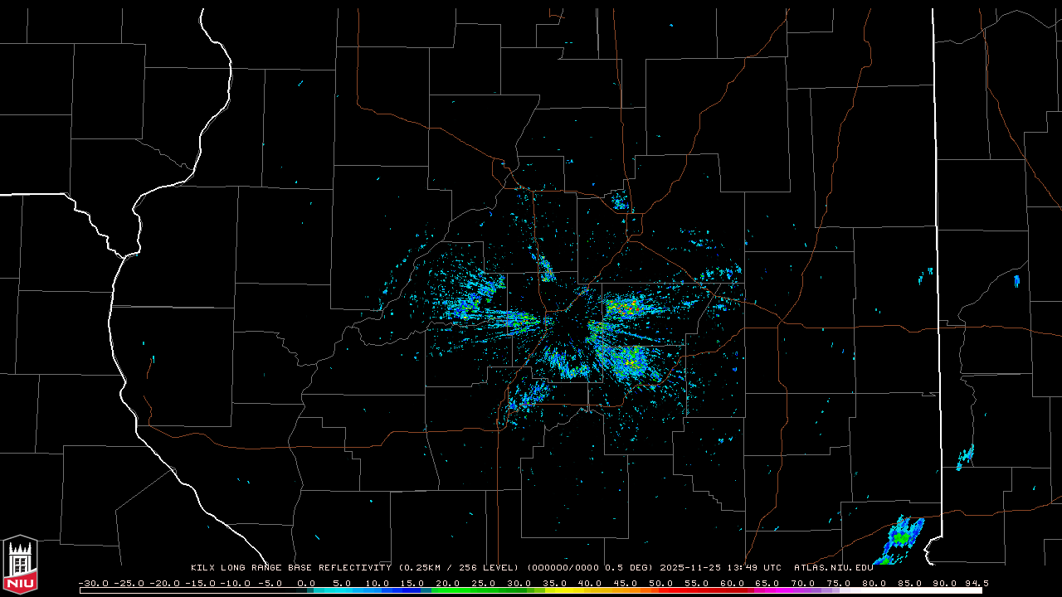
Task: Click the NIU logo in bottom-left corner
Action: coord(20,565)
